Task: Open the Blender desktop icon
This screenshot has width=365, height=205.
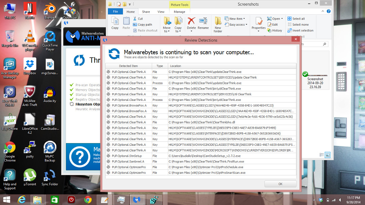Action: coord(50,10)
